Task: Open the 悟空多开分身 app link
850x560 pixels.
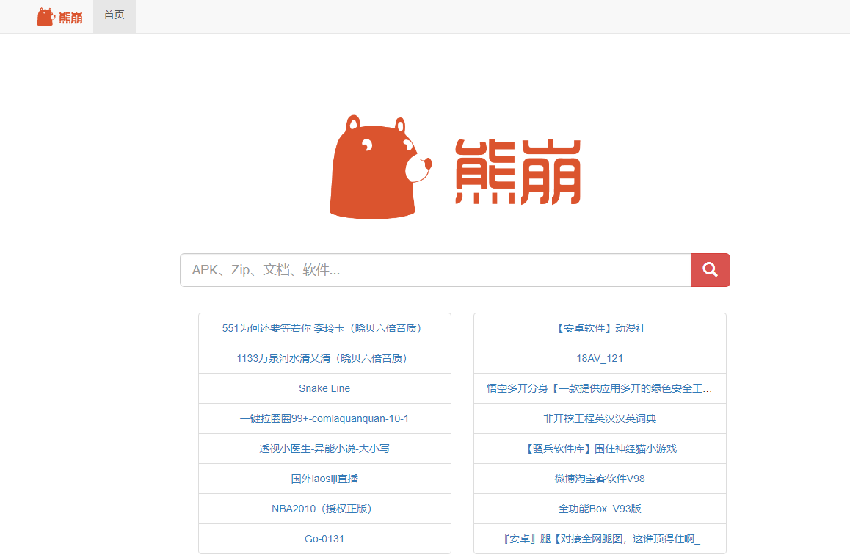Action: [600, 388]
